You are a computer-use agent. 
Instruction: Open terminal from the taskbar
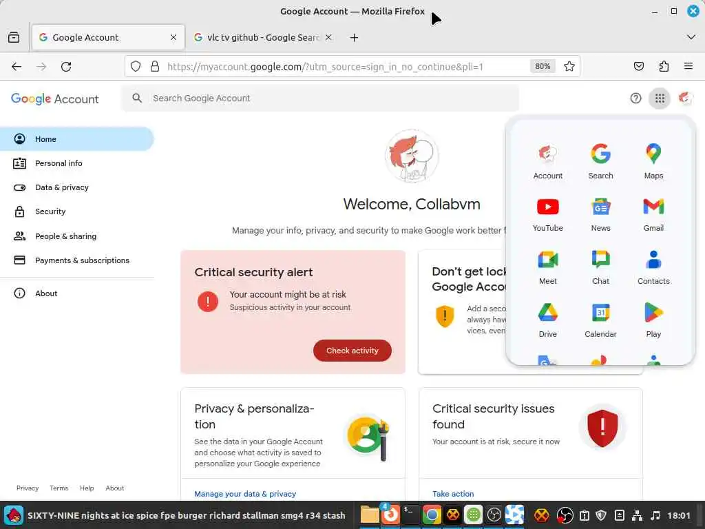click(410, 515)
